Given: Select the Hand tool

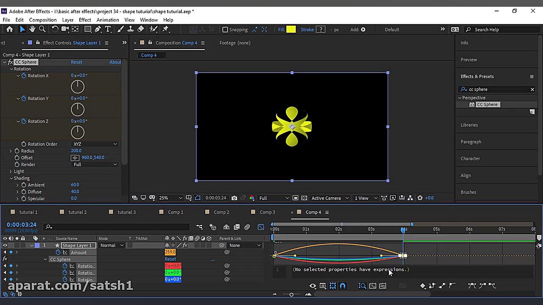Looking at the screenshot, I should click(32, 29).
